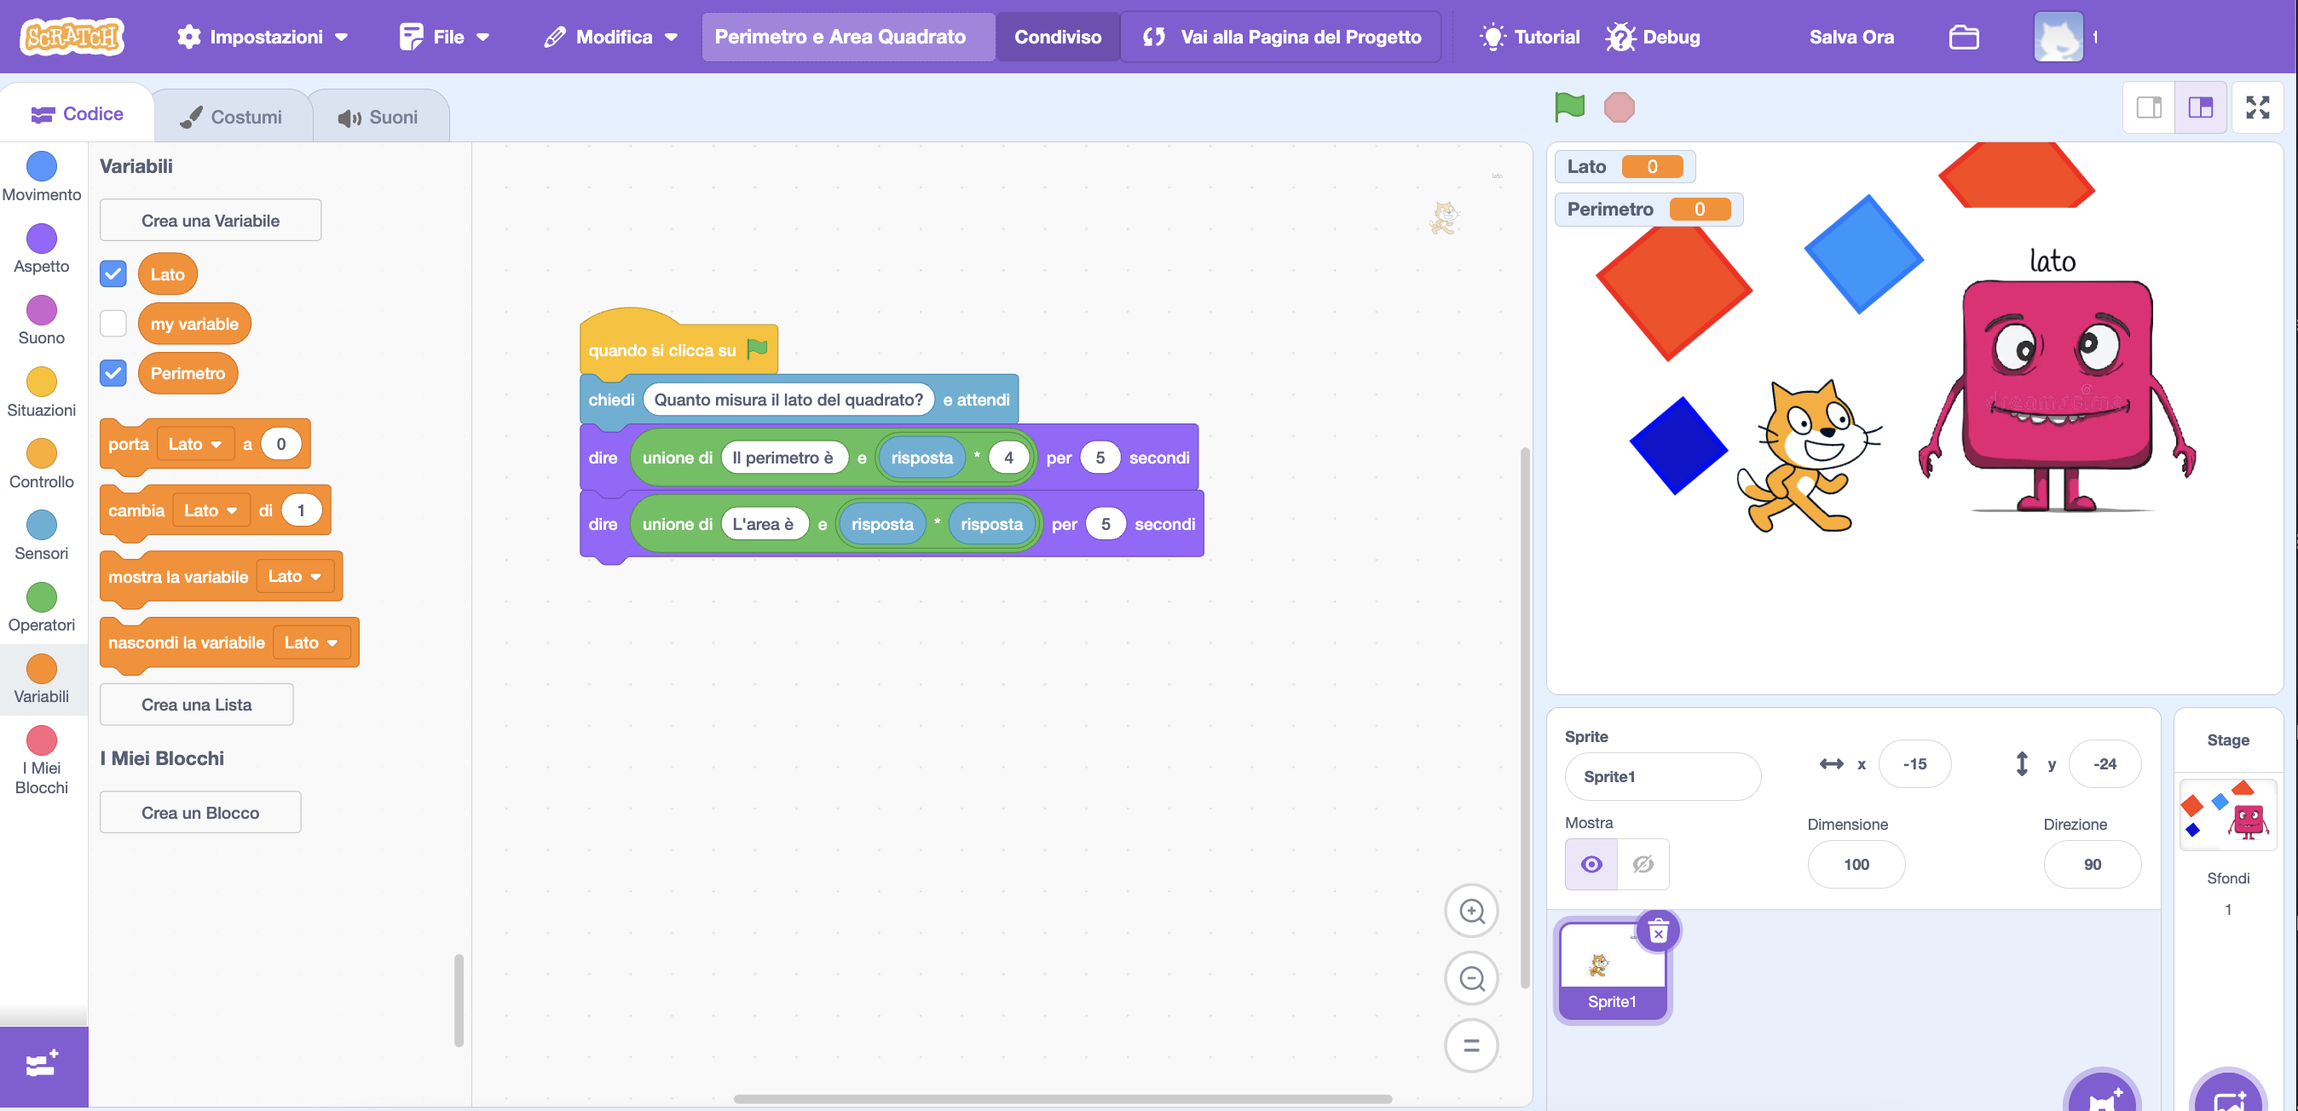Open the Debug tool
This screenshot has height=1111, width=2298.
1653,37
